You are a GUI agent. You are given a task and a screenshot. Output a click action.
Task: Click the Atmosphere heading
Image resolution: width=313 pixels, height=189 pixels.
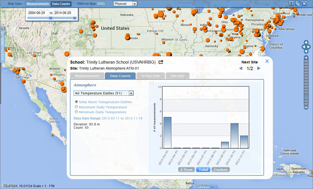[x=85, y=85]
